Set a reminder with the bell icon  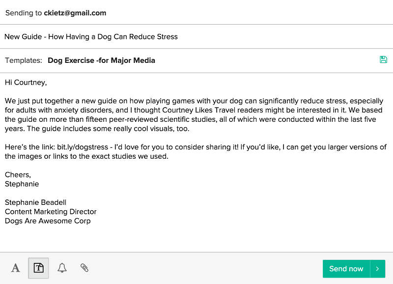click(x=62, y=268)
